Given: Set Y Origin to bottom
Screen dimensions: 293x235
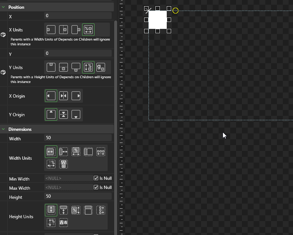Looking at the screenshot, I should (76, 114).
